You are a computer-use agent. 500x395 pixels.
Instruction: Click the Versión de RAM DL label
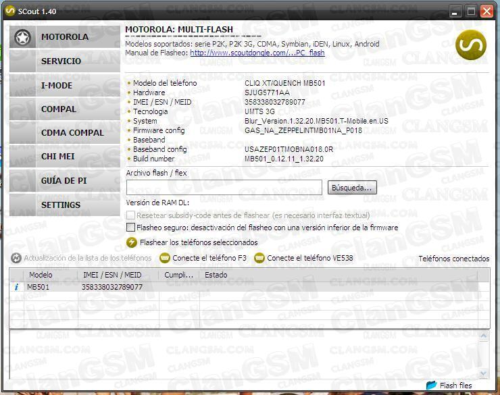click(157, 203)
